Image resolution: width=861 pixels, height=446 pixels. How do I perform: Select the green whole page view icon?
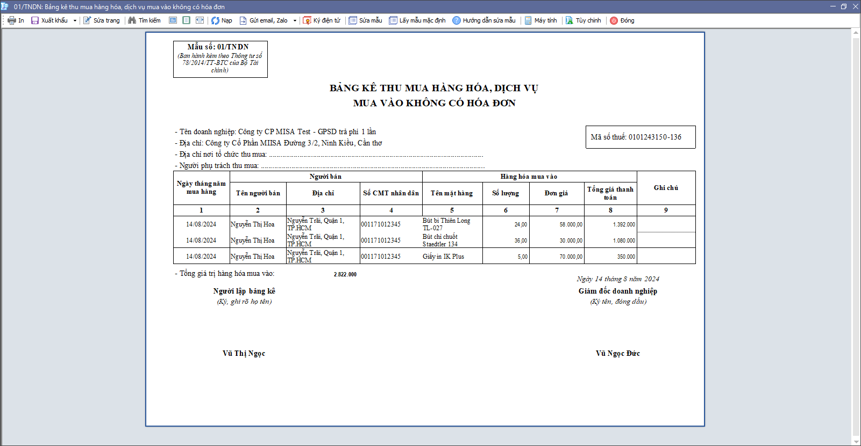pos(186,20)
